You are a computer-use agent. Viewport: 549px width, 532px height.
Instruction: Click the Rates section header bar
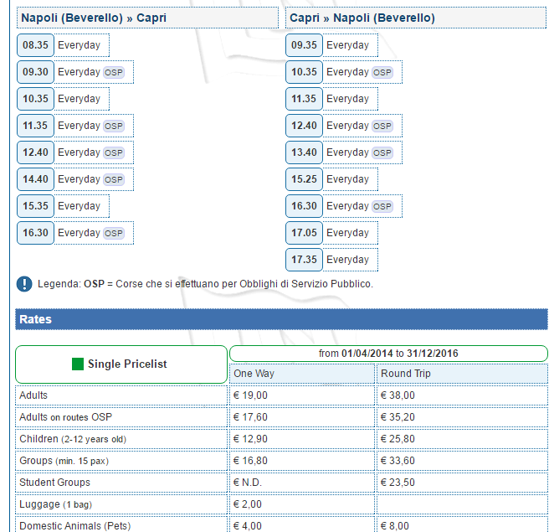pyautogui.click(x=281, y=319)
